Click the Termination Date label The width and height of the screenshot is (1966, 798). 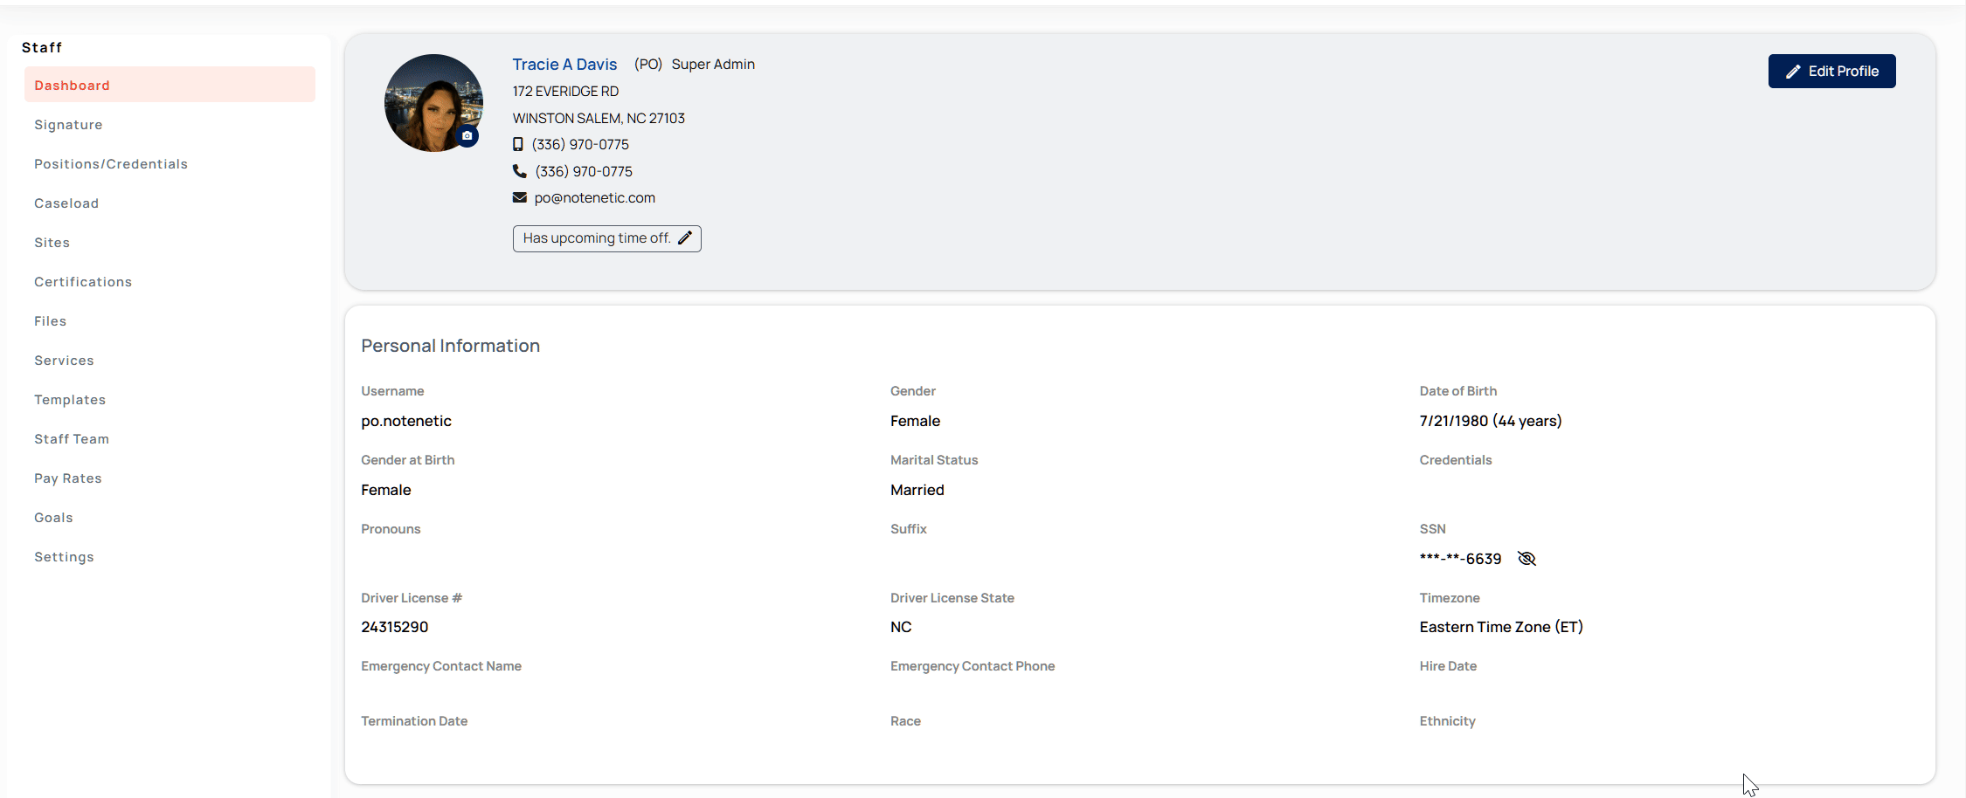pyautogui.click(x=414, y=721)
